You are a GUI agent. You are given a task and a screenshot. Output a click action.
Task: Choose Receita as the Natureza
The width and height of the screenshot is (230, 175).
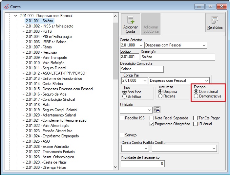click(x=160, y=96)
